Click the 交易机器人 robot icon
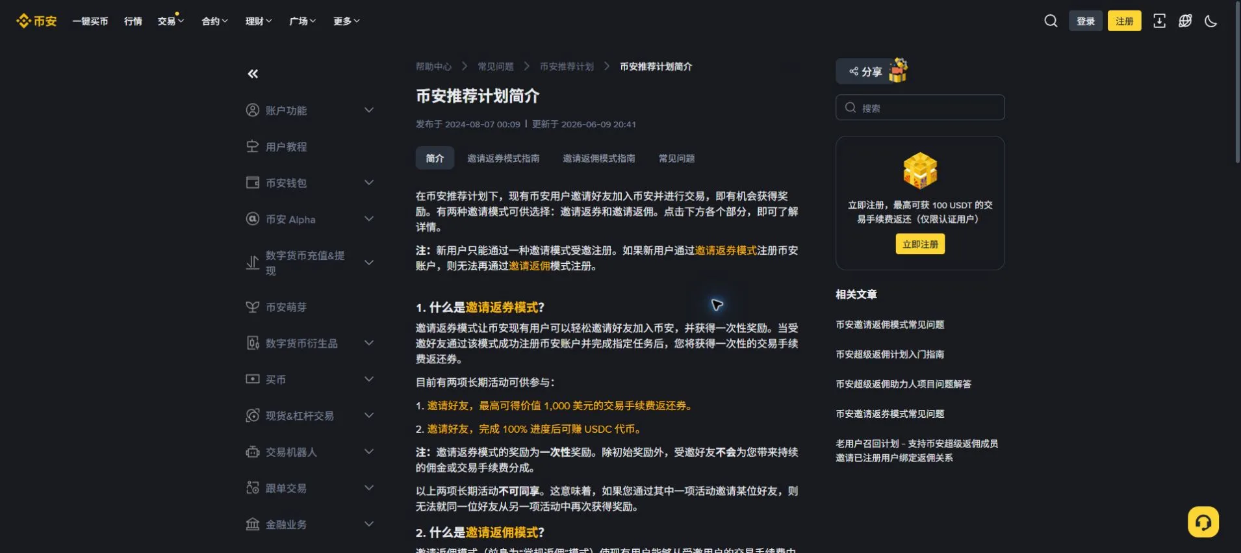Screen dimensions: 1241x553 (253, 452)
